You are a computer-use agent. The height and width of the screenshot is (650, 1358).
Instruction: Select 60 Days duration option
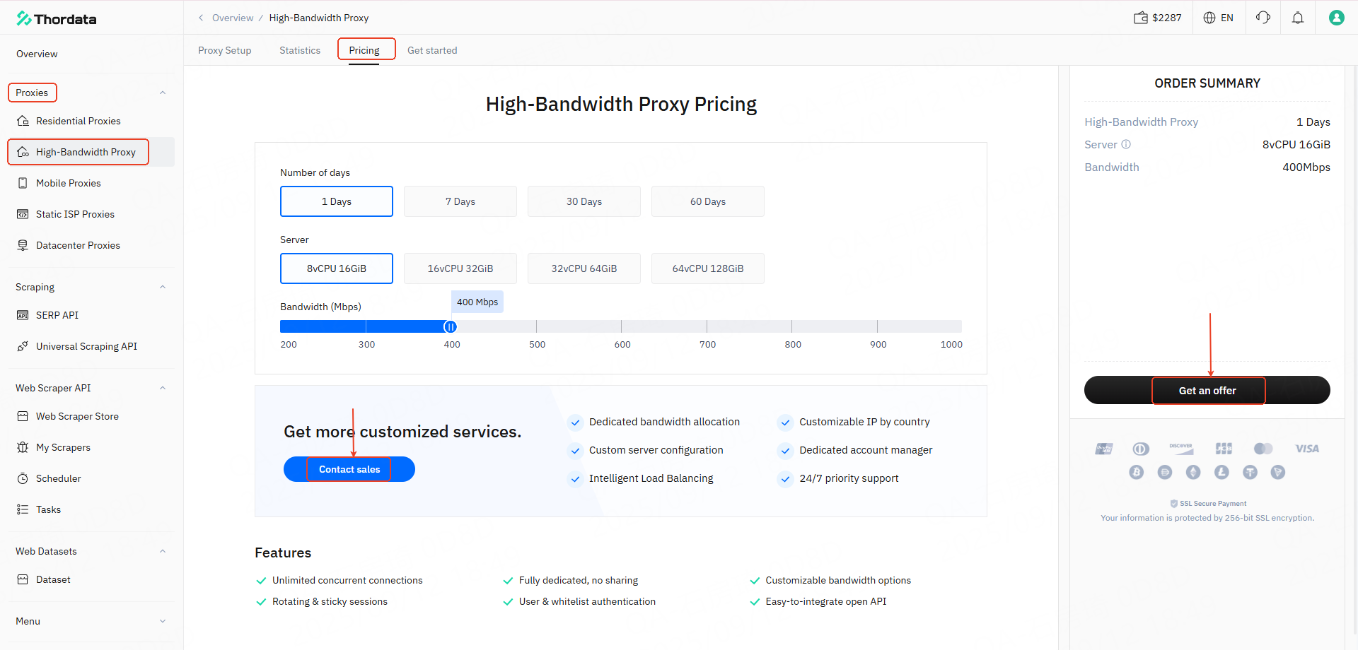coord(708,201)
